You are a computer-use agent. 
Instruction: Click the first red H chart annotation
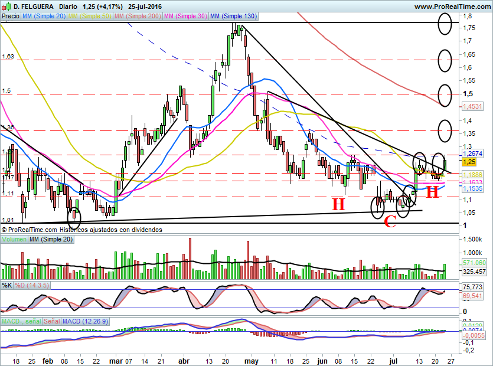click(x=339, y=204)
